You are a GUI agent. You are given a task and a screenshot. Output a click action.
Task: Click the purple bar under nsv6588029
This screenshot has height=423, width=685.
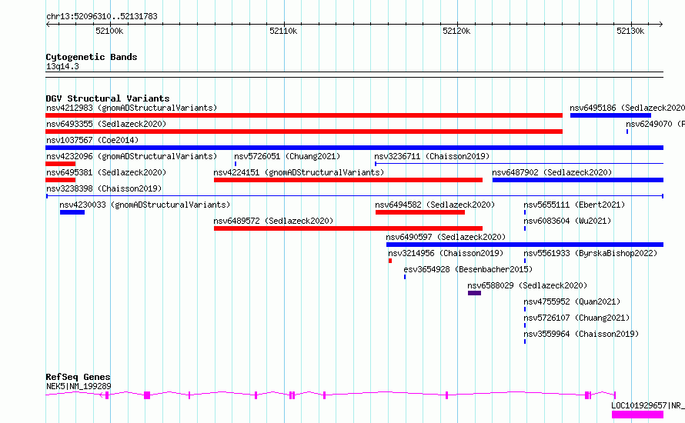[x=474, y=293]
